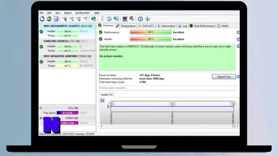The height and width of the screenshot is (156, 278).
Task: Click the yellow warning refresh toolbar icon
Action: click(x=49, y=19)
